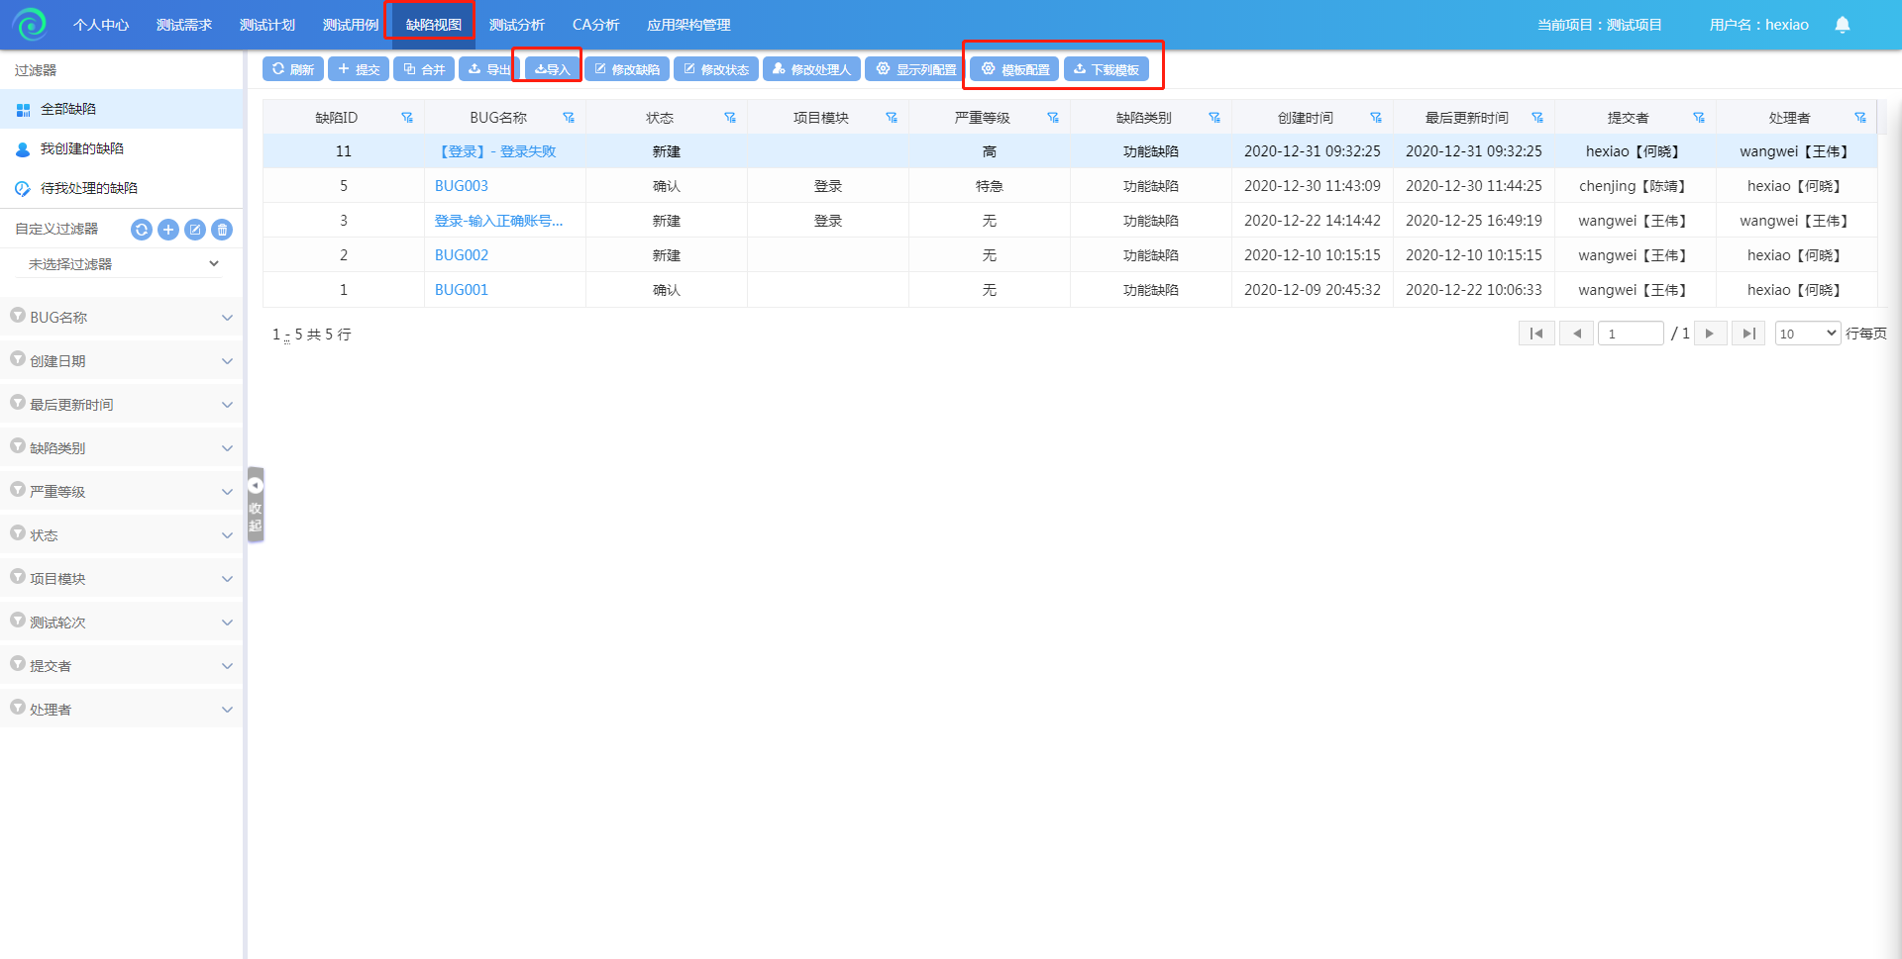The height and width of the screenshot is (959, 1902).
Task: Open the 未选择过滤器 dropdown
Action: coord(122,264)
